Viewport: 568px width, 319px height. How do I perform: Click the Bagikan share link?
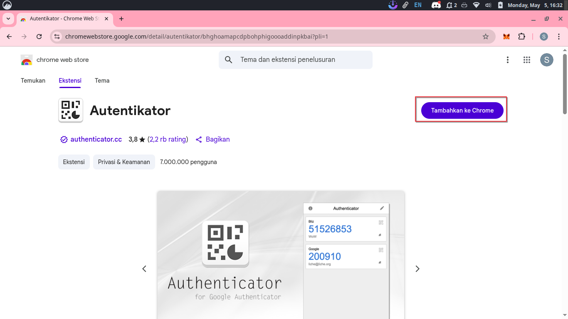click(212, 140)
